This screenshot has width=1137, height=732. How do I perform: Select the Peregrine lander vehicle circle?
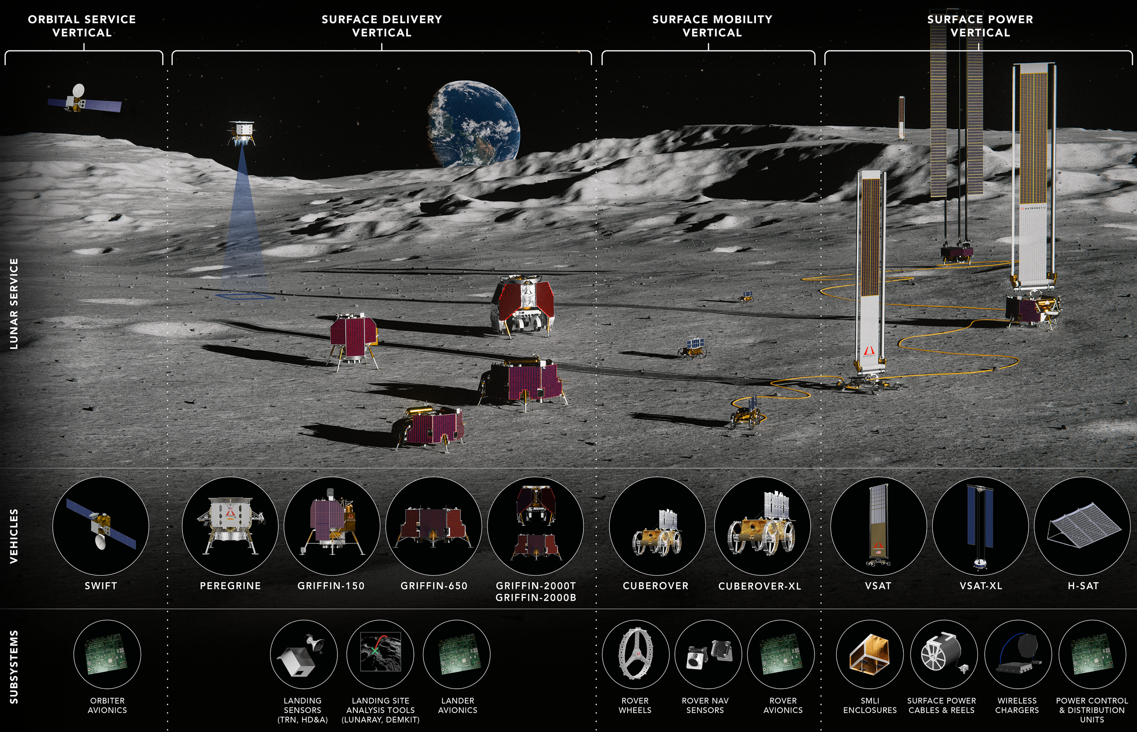point(230,526)
